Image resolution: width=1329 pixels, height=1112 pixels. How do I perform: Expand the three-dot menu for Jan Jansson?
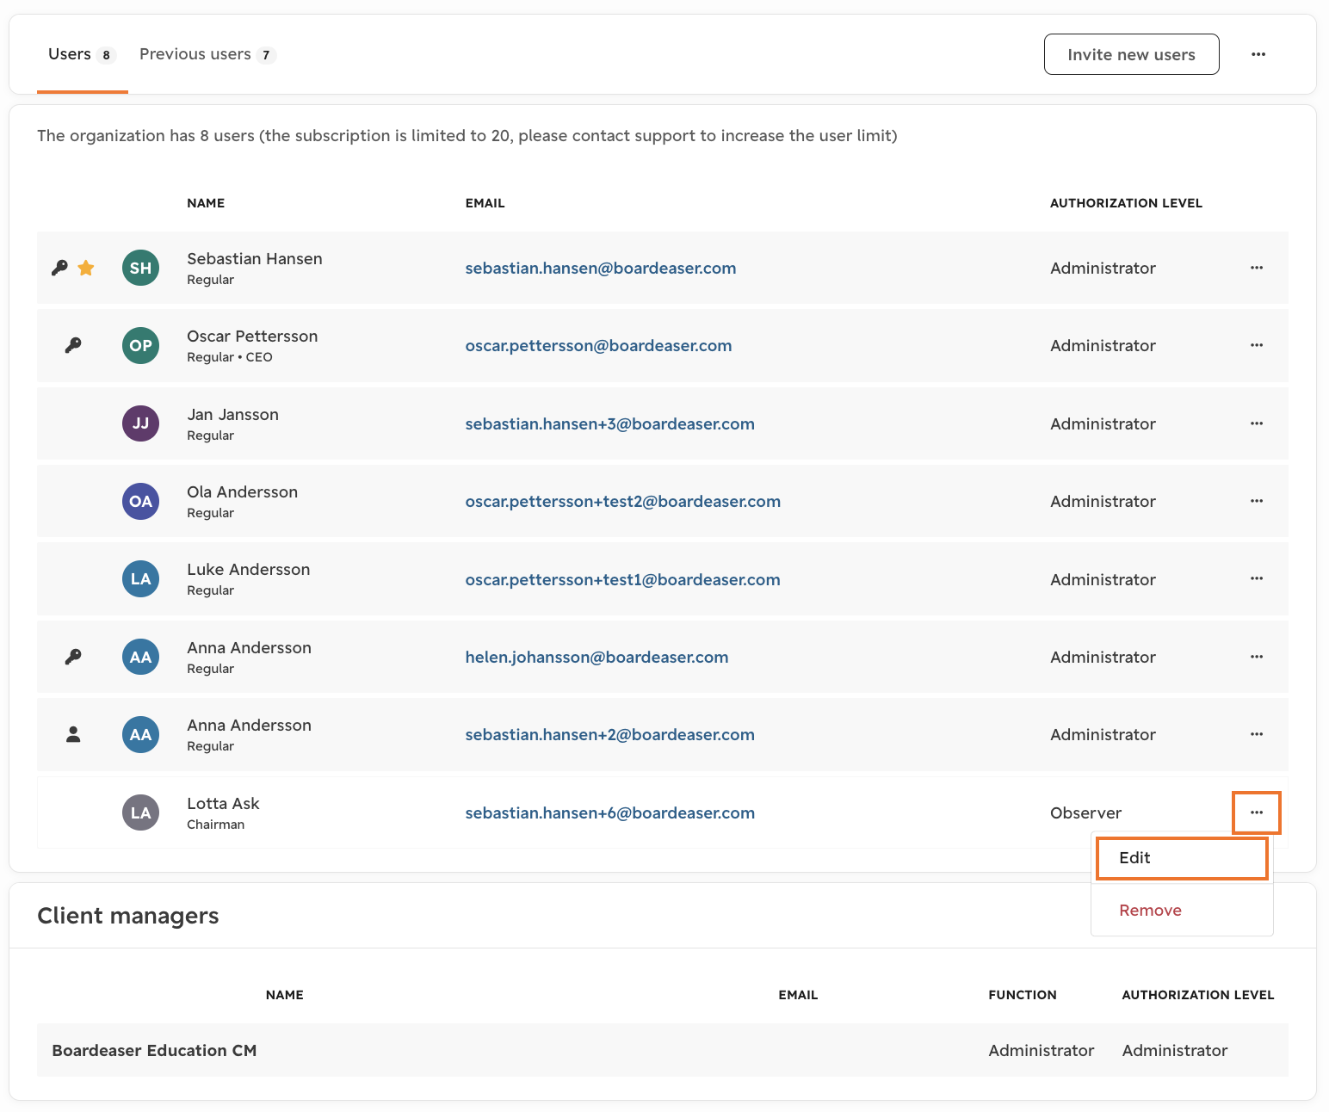(x=1257, y=423)
